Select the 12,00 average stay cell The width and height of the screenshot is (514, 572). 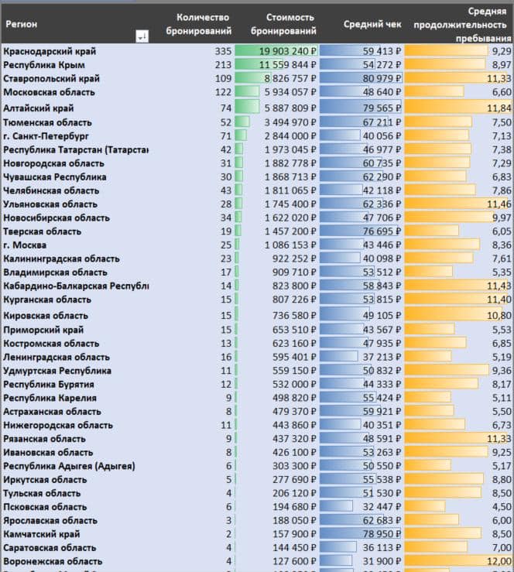pyautogui.click(x=458, y=561)
